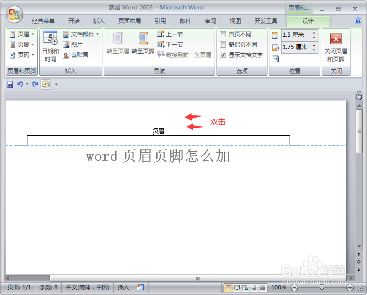
Task: Save document with floppy disk icon
Action: point(10,84)
